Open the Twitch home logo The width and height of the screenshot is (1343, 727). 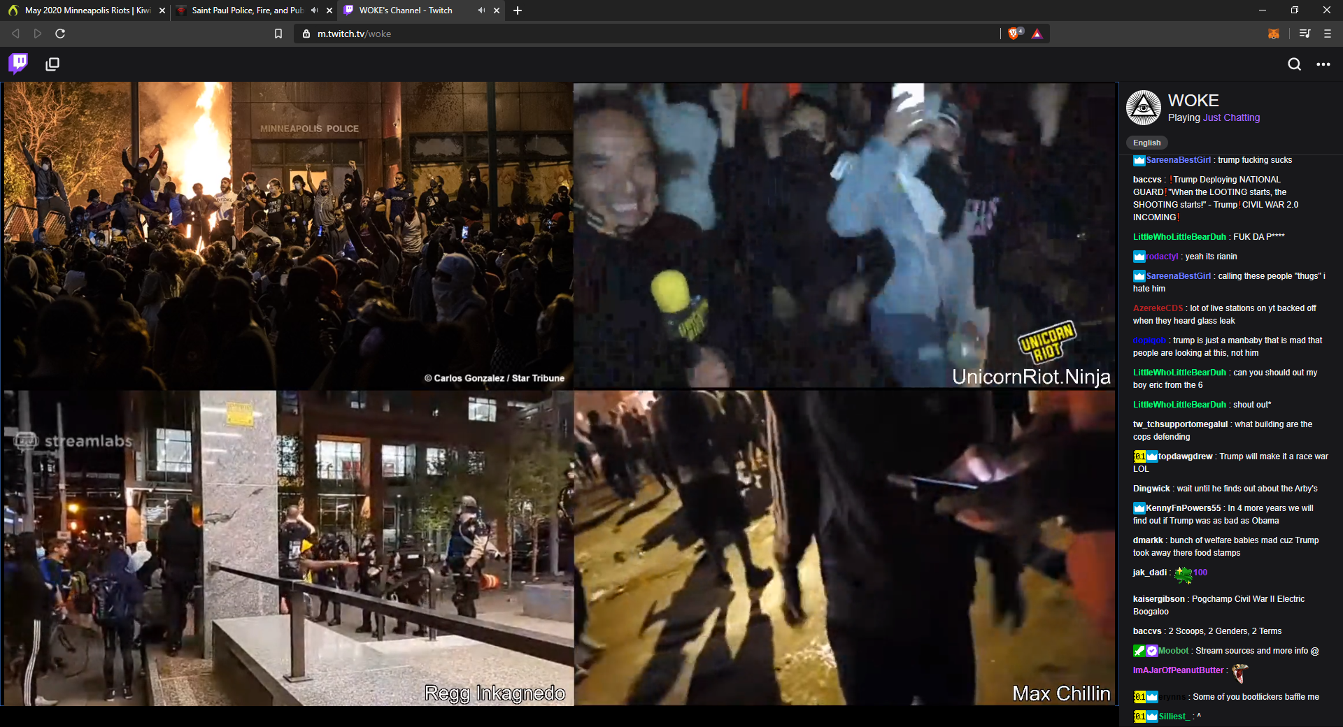(x=18, y=64)
